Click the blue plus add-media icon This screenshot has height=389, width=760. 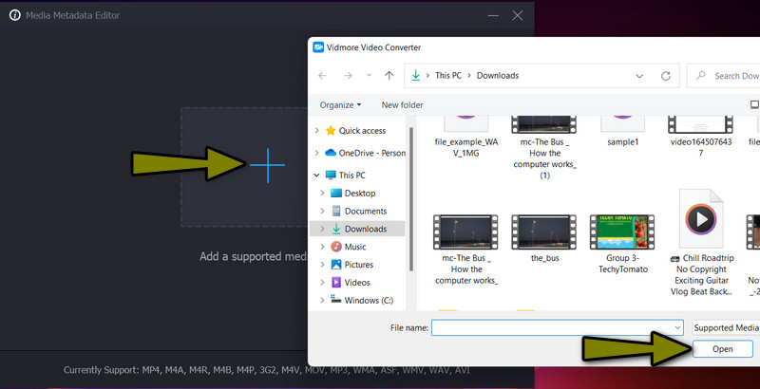[268, 165]
